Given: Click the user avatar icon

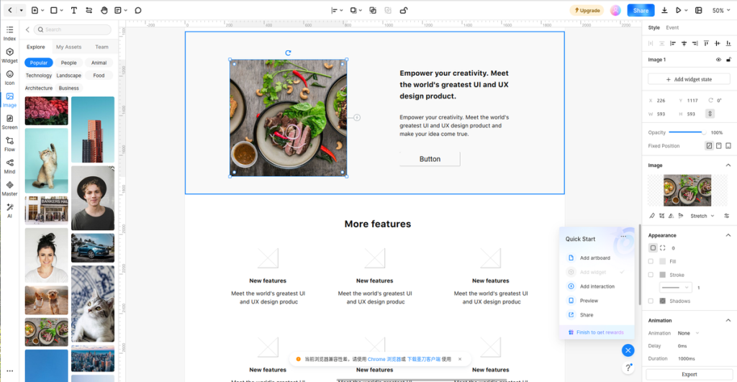Looking at the screenshot, I should [x=615, y=10].
